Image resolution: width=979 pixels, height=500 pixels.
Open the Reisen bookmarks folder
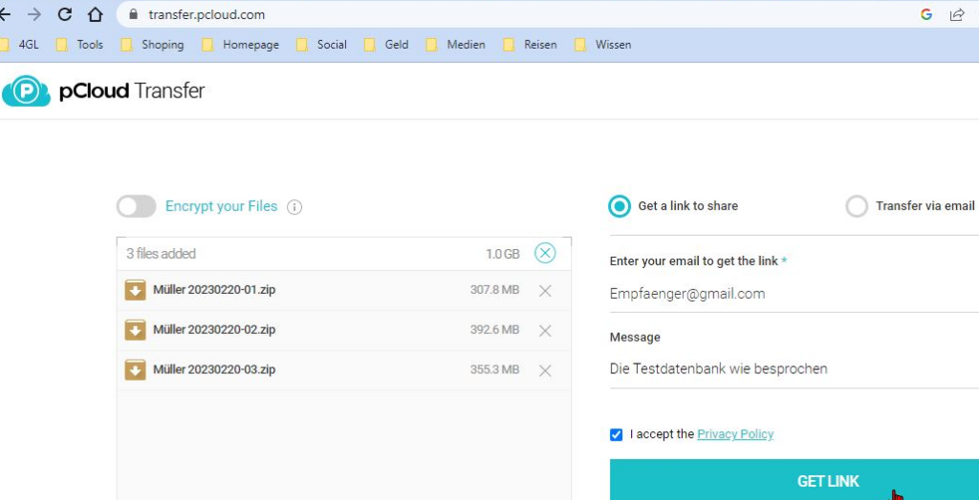point(530,45)
